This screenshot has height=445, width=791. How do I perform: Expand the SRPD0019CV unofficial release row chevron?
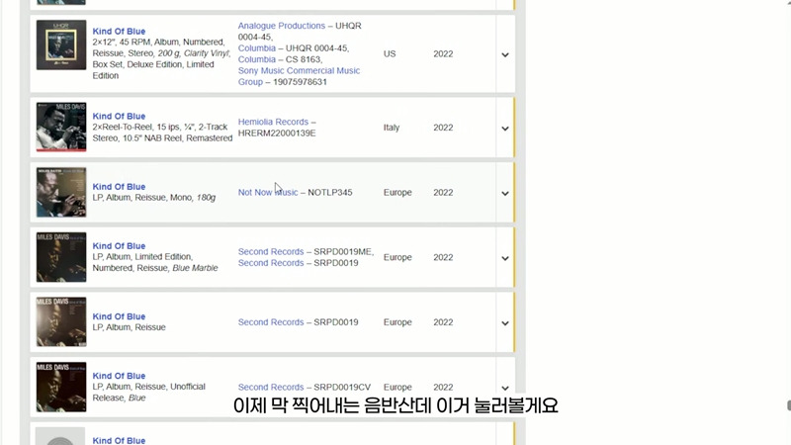pos(505,388)
